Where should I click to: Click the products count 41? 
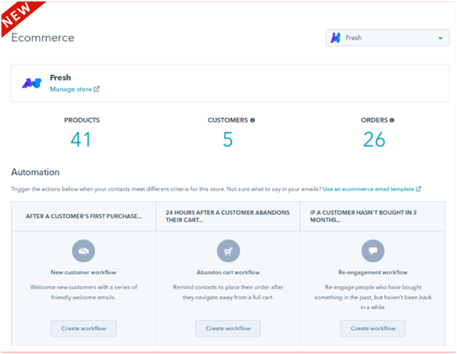click(x=81, y=140)
